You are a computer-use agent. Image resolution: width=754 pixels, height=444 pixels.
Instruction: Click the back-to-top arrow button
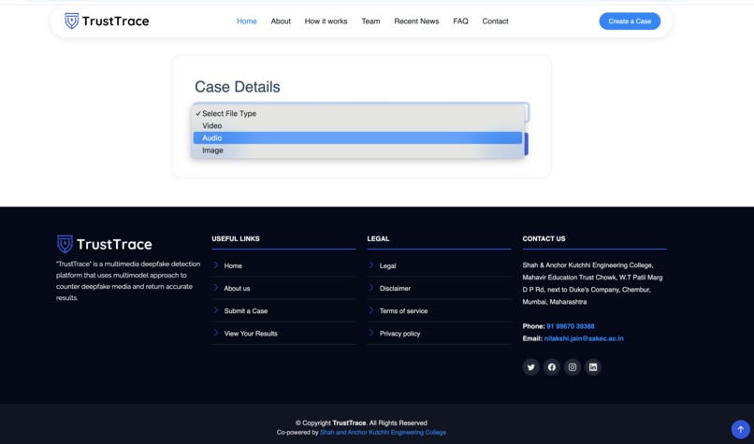point(741,429)
